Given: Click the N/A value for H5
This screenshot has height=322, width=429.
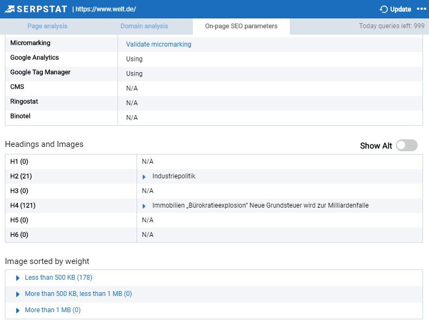Looking at the screenshot, I should (x=147, y=220).
